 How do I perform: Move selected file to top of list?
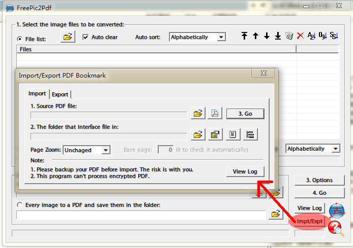pyautogui.click(x=244, y=36)
